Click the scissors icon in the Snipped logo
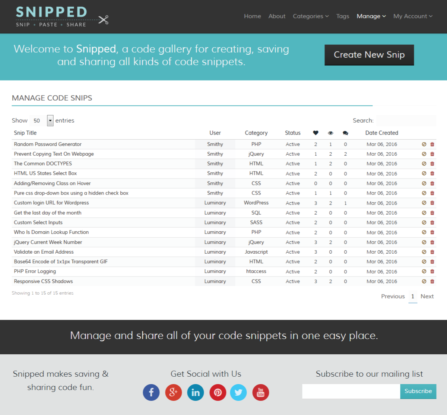This screenshot has width=447, height=415. 103,19
